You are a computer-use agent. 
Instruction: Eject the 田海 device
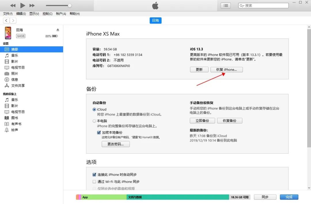pyautogui.click(x=58, y=30)
